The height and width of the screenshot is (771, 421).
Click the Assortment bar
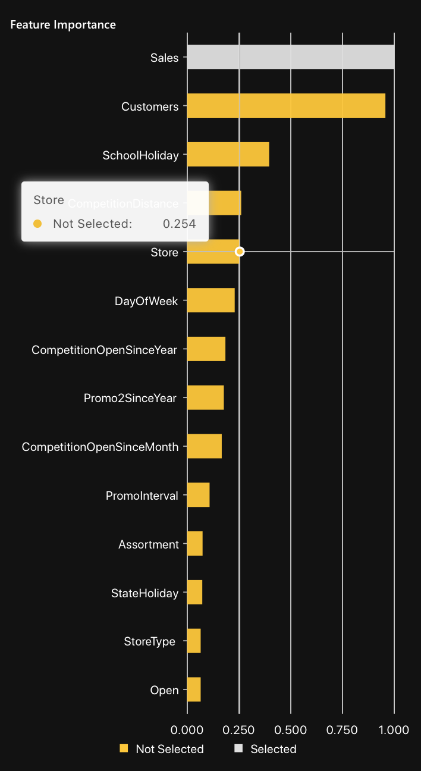(194, 544)
